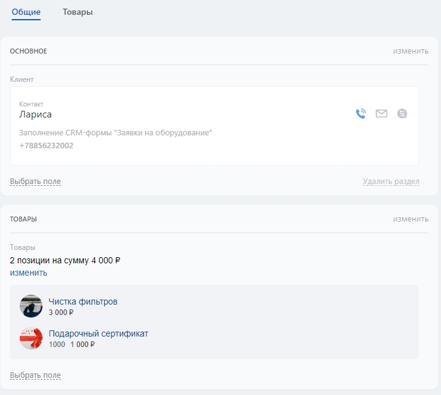Click phone number +78856232002
This screenshot has height=395, width=441.
pos(46,146)
